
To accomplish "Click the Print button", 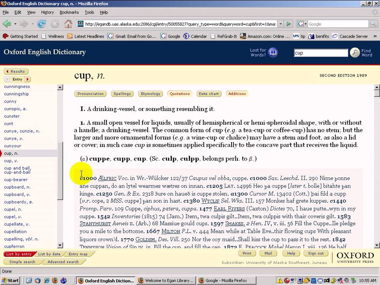I will coord(247,253).
